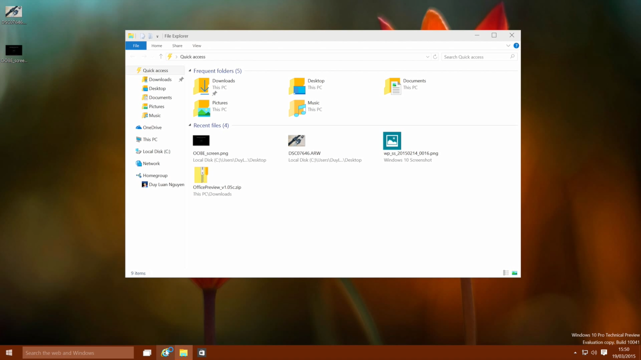
Task: Open the Windows Start menu
Action: tap(9, 352)
